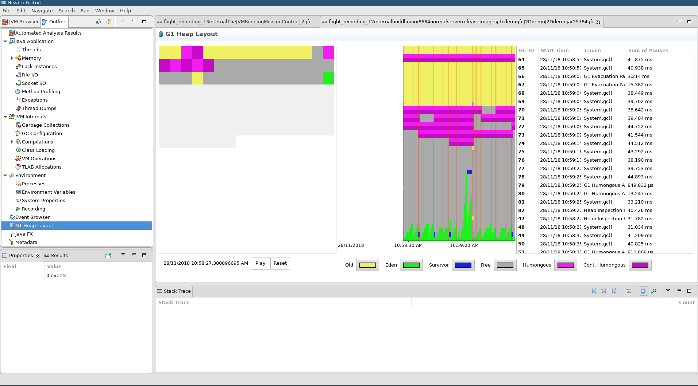Image resolution: width=698 pixels, height=386 pixels.
Task: Open the Properties view menu dropdown
Action: [x=123, y=255]
